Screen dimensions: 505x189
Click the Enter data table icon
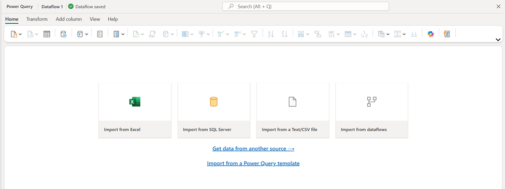(x=47, y=34)
